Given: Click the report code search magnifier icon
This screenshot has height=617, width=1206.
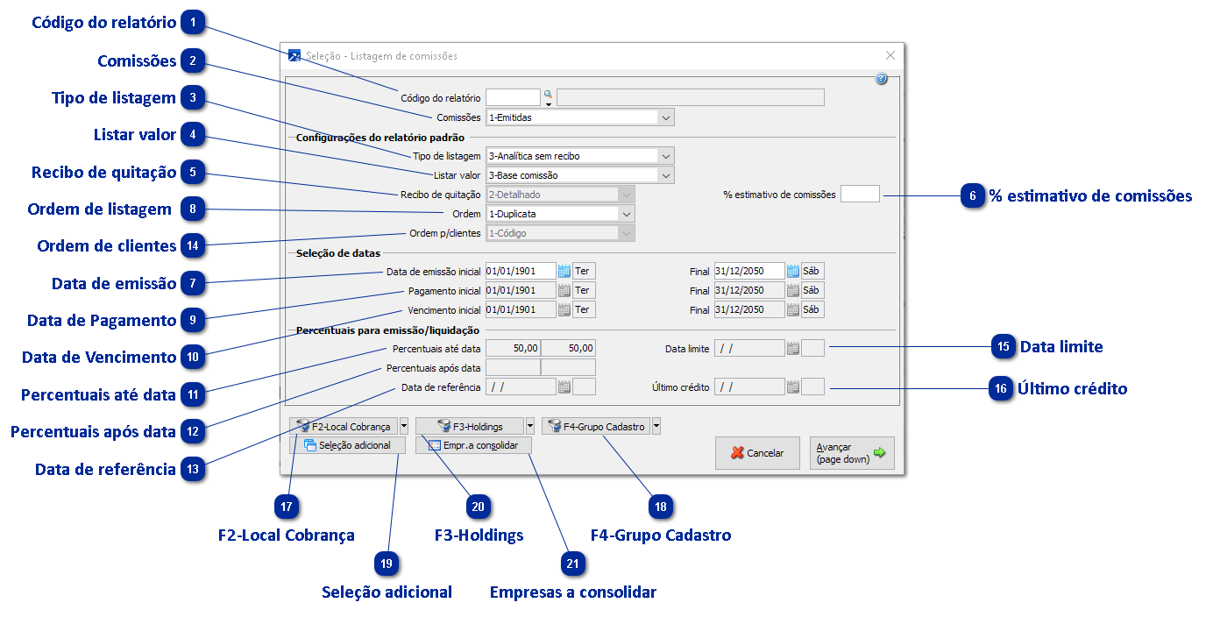Looking at the screenshot, I should (x=548, y=95).
